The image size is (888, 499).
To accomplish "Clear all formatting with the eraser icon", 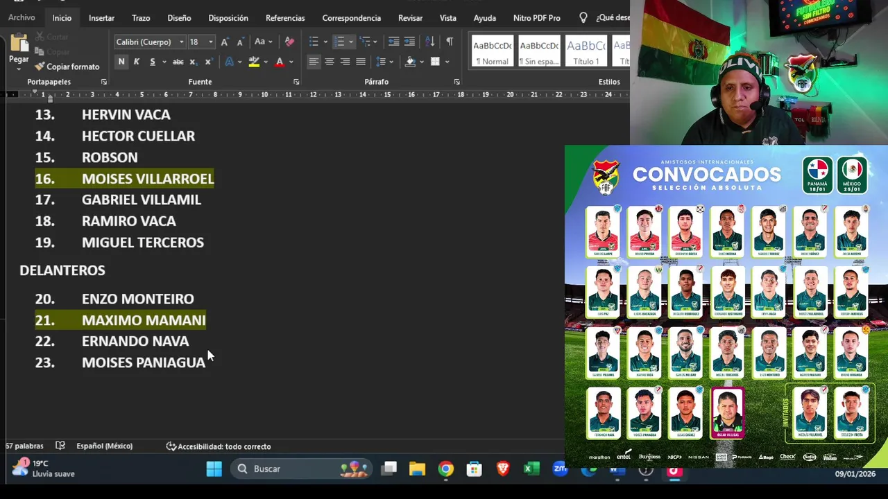I will pyautogui.click(x=289, y=42).
